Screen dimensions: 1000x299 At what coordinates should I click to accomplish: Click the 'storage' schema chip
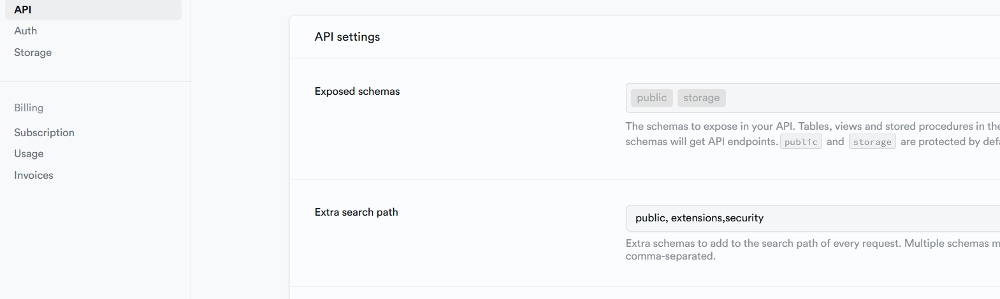click(701, 98)
